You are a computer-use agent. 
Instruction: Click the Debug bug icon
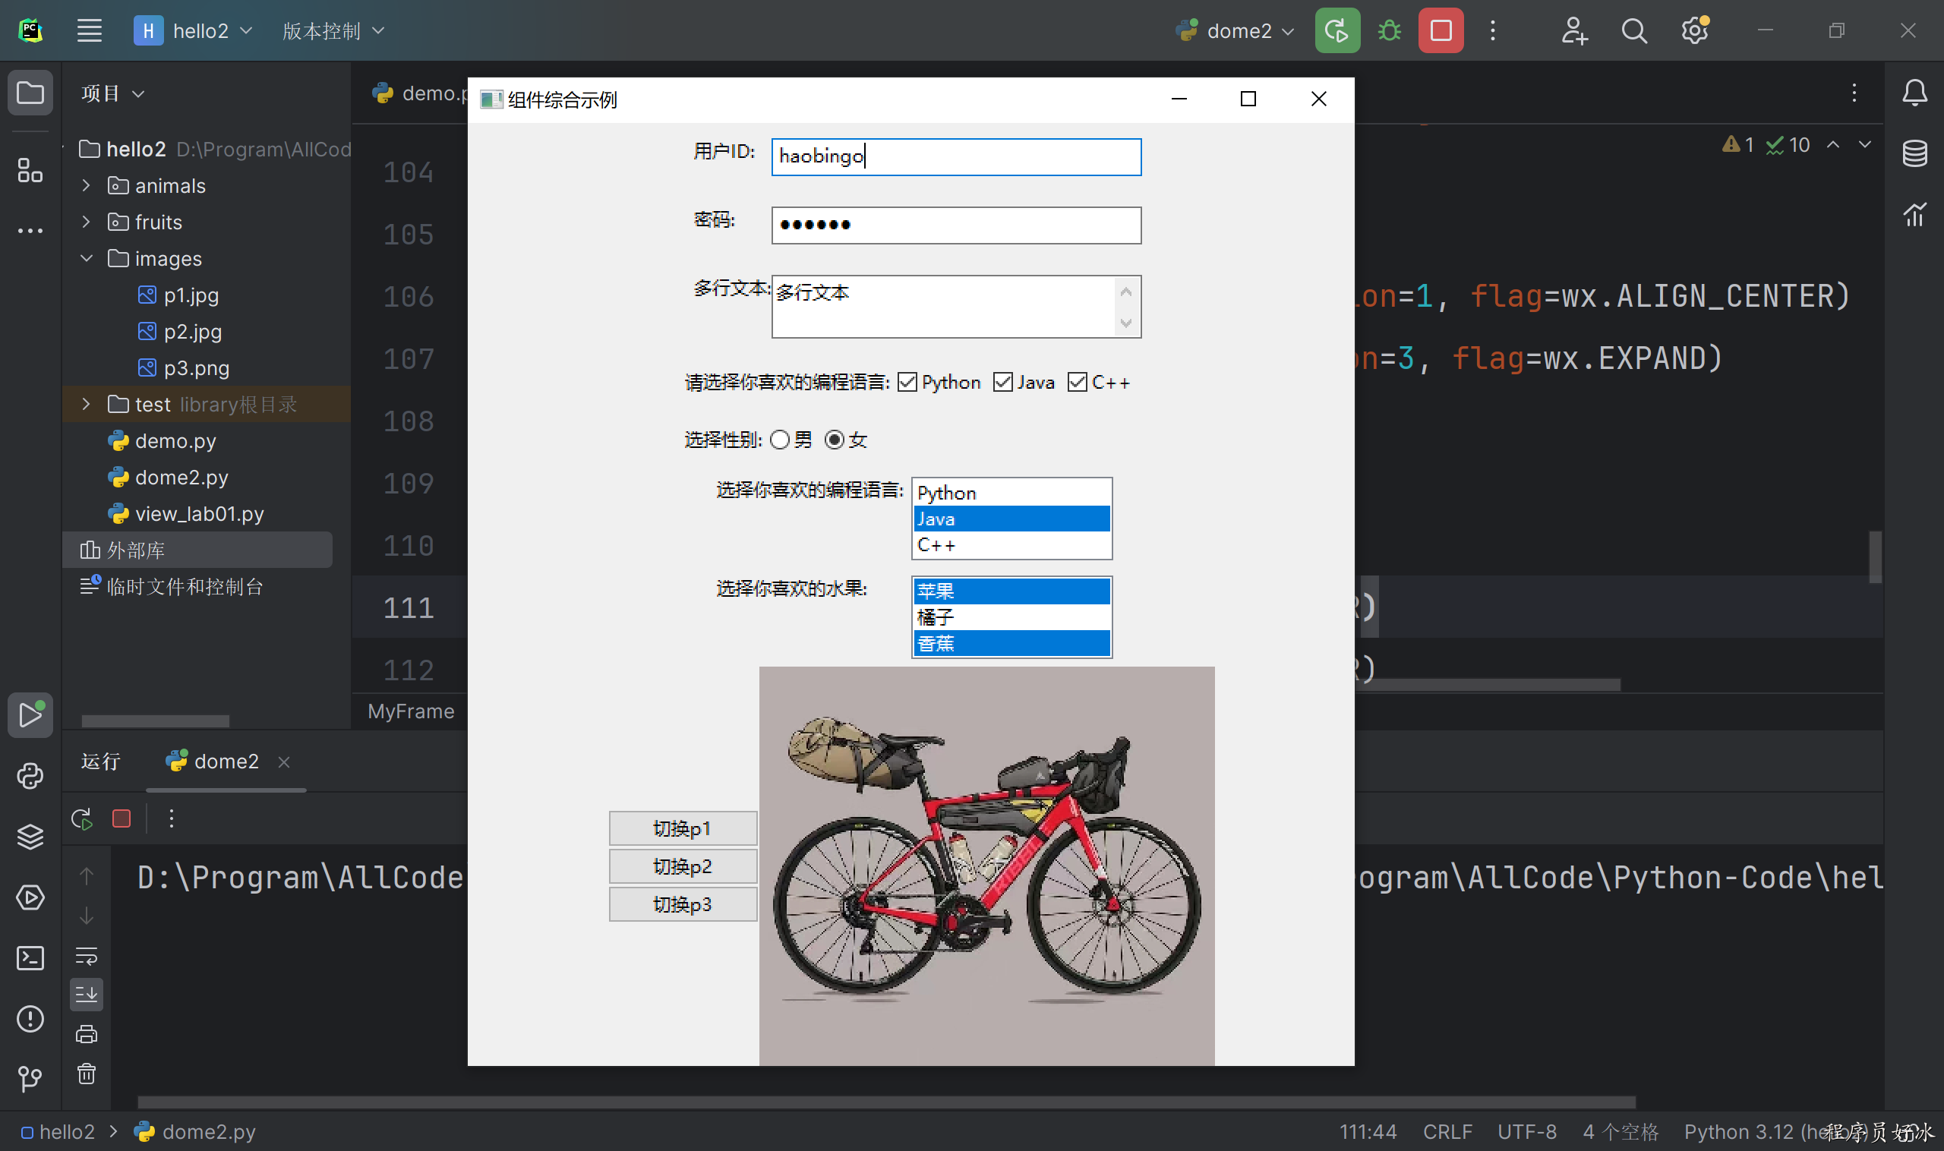[1389, 31]
